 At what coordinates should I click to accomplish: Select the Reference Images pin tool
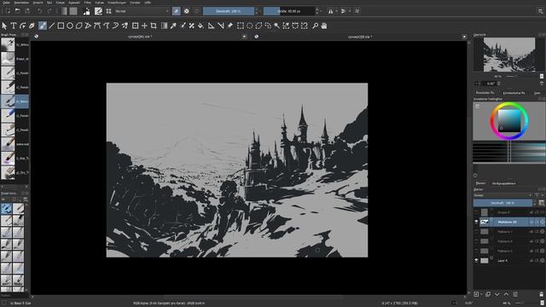(229, 26)
